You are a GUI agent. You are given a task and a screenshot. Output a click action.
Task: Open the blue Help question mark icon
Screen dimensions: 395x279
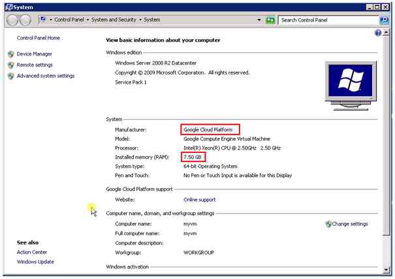(378, 33)
